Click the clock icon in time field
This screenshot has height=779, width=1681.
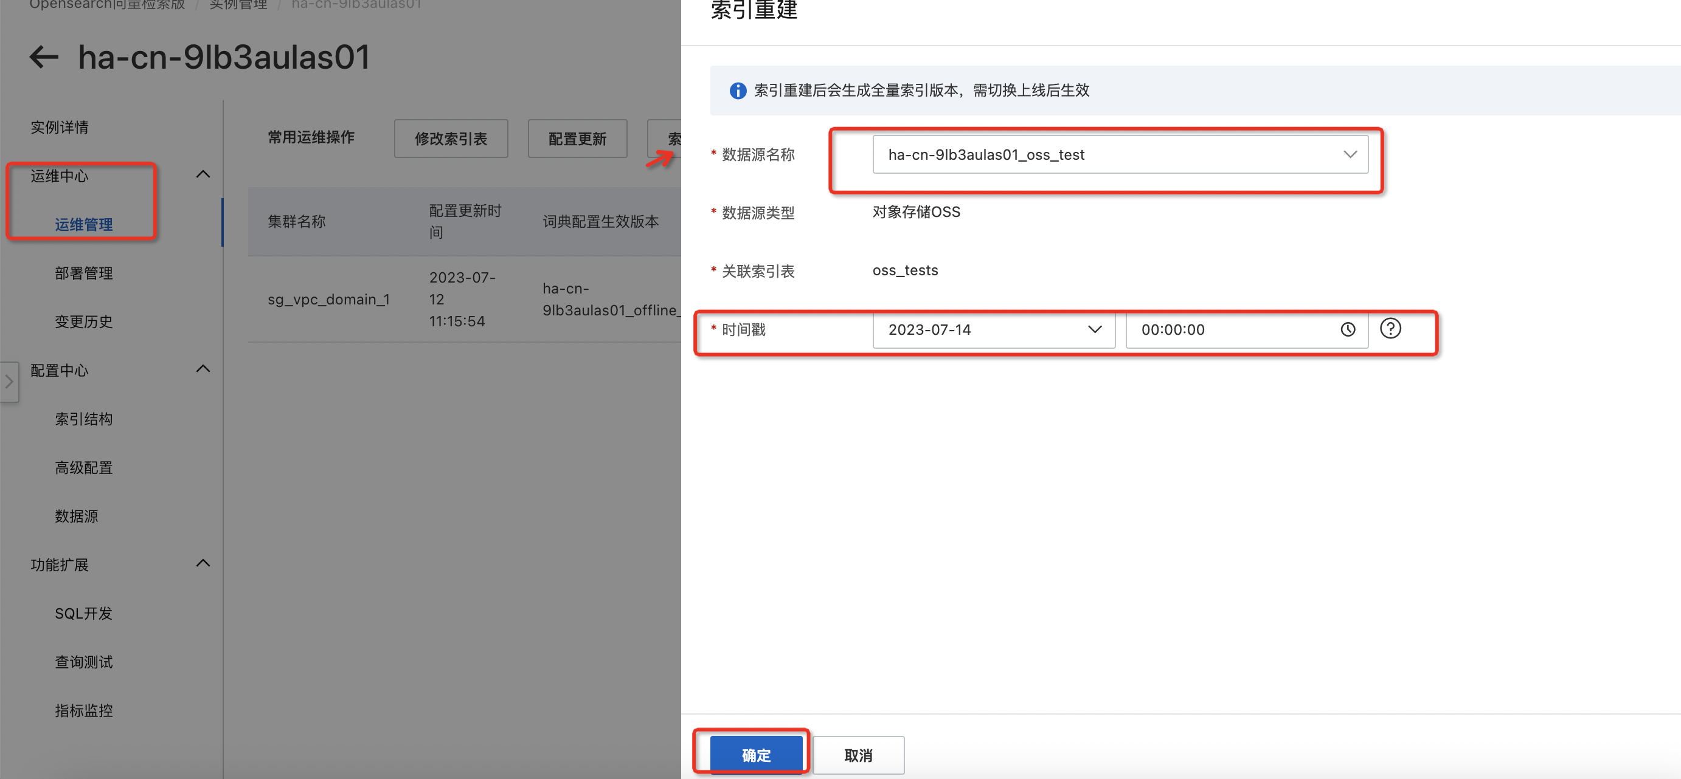tap(1348, 330)
